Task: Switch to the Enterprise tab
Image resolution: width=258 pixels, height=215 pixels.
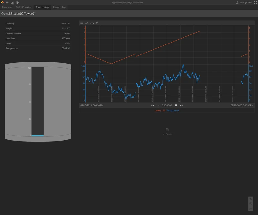Action: pos(7,7)
